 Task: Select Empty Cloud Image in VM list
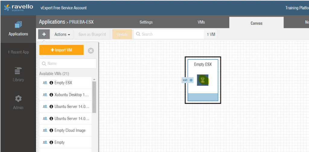pyautogui.click(x=65, y=130)
